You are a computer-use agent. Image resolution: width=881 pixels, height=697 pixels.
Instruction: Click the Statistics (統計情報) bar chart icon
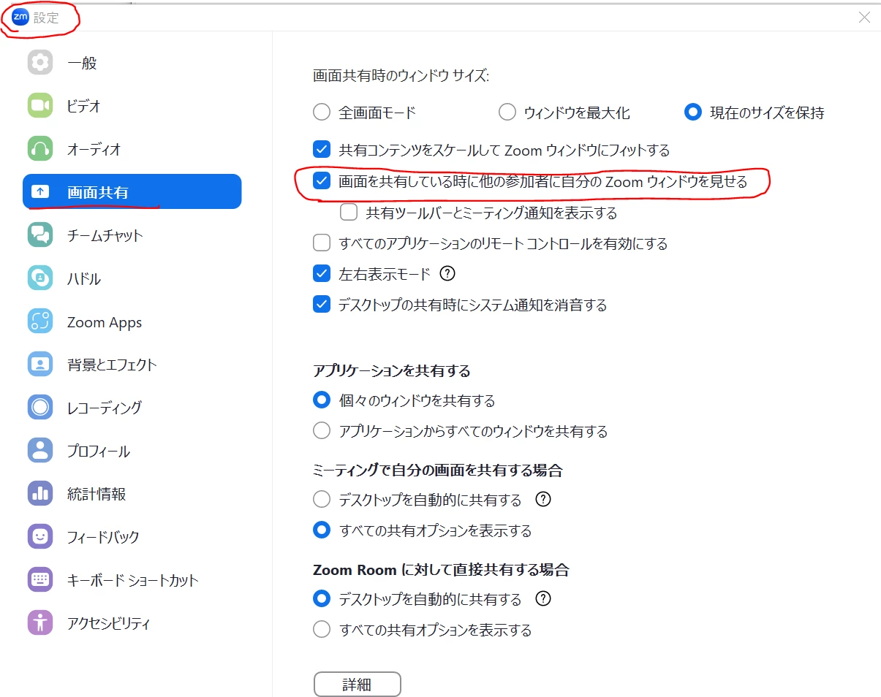click(40, 494)
